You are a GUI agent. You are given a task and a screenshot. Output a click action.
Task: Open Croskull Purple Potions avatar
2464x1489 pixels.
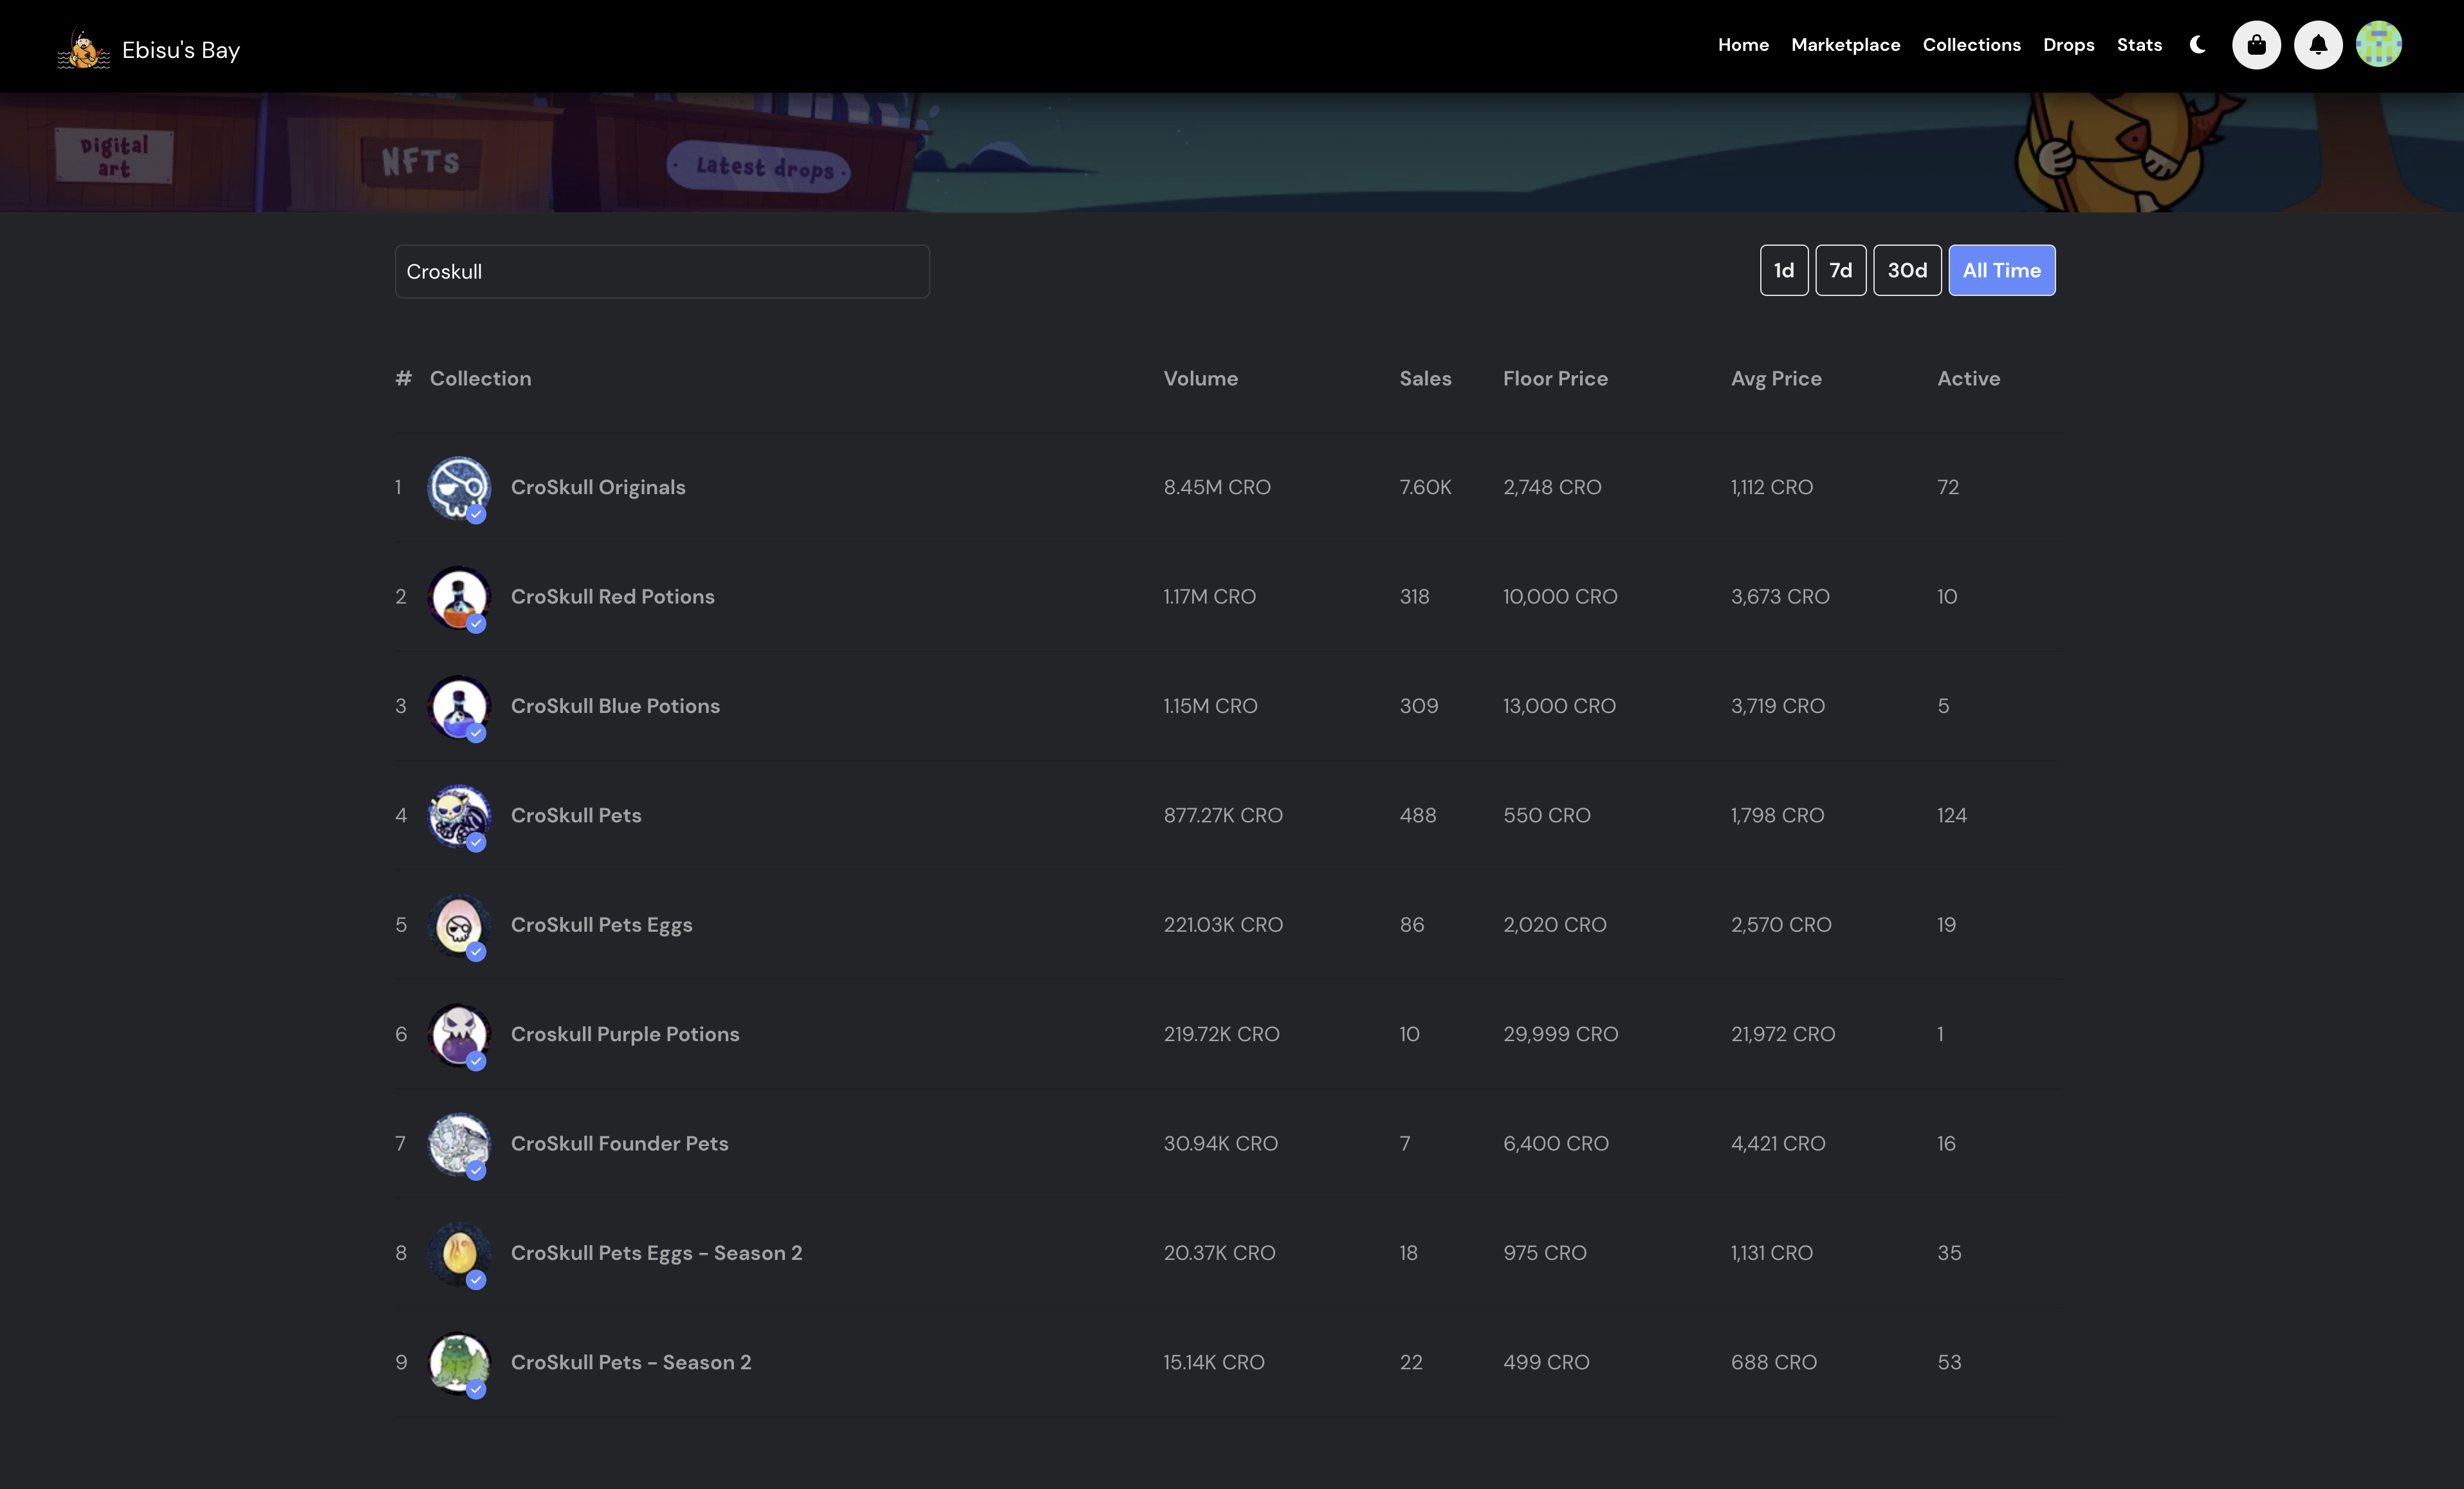coord(459,1035)
